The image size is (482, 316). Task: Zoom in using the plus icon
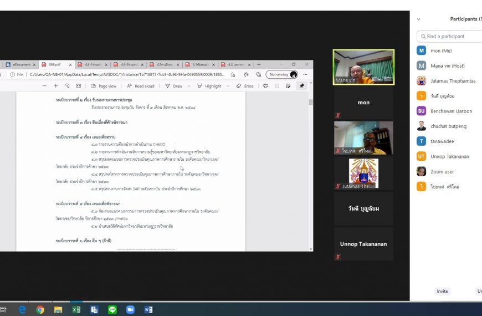(x=55, y=86)
